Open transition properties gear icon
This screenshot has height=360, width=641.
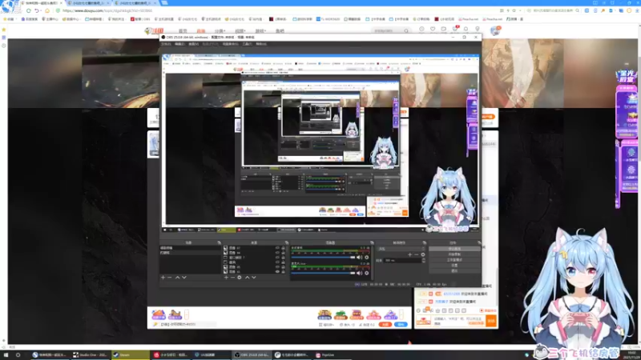(x=423, y=254)
